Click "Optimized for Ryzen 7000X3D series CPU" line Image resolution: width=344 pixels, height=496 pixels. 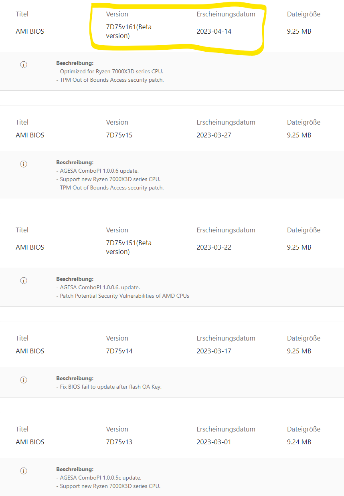(x=111, y=71)
